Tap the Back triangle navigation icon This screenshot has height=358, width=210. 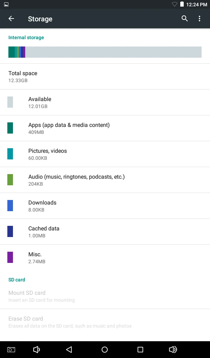click(x=69, y=349)
